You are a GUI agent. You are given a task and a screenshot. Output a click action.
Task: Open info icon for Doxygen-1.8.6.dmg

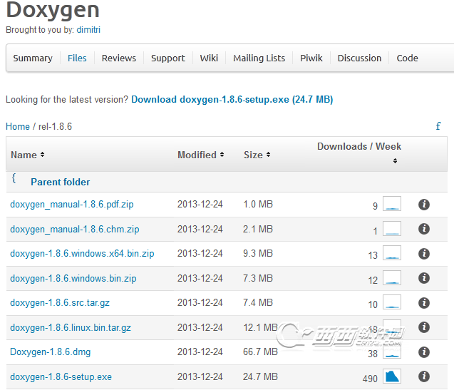coord(424,352)
